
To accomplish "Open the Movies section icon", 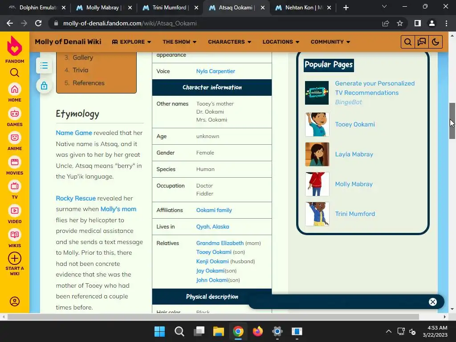I will point(15,162).
